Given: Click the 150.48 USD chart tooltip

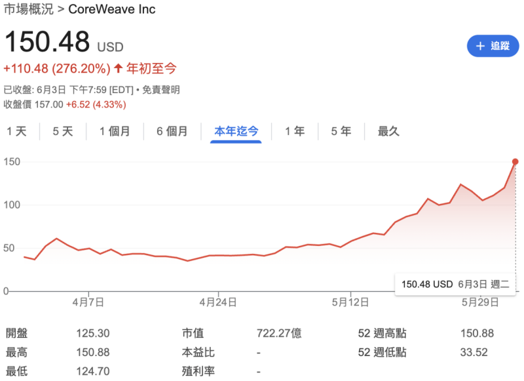Looking at the screenshot, I should point(455,285).
